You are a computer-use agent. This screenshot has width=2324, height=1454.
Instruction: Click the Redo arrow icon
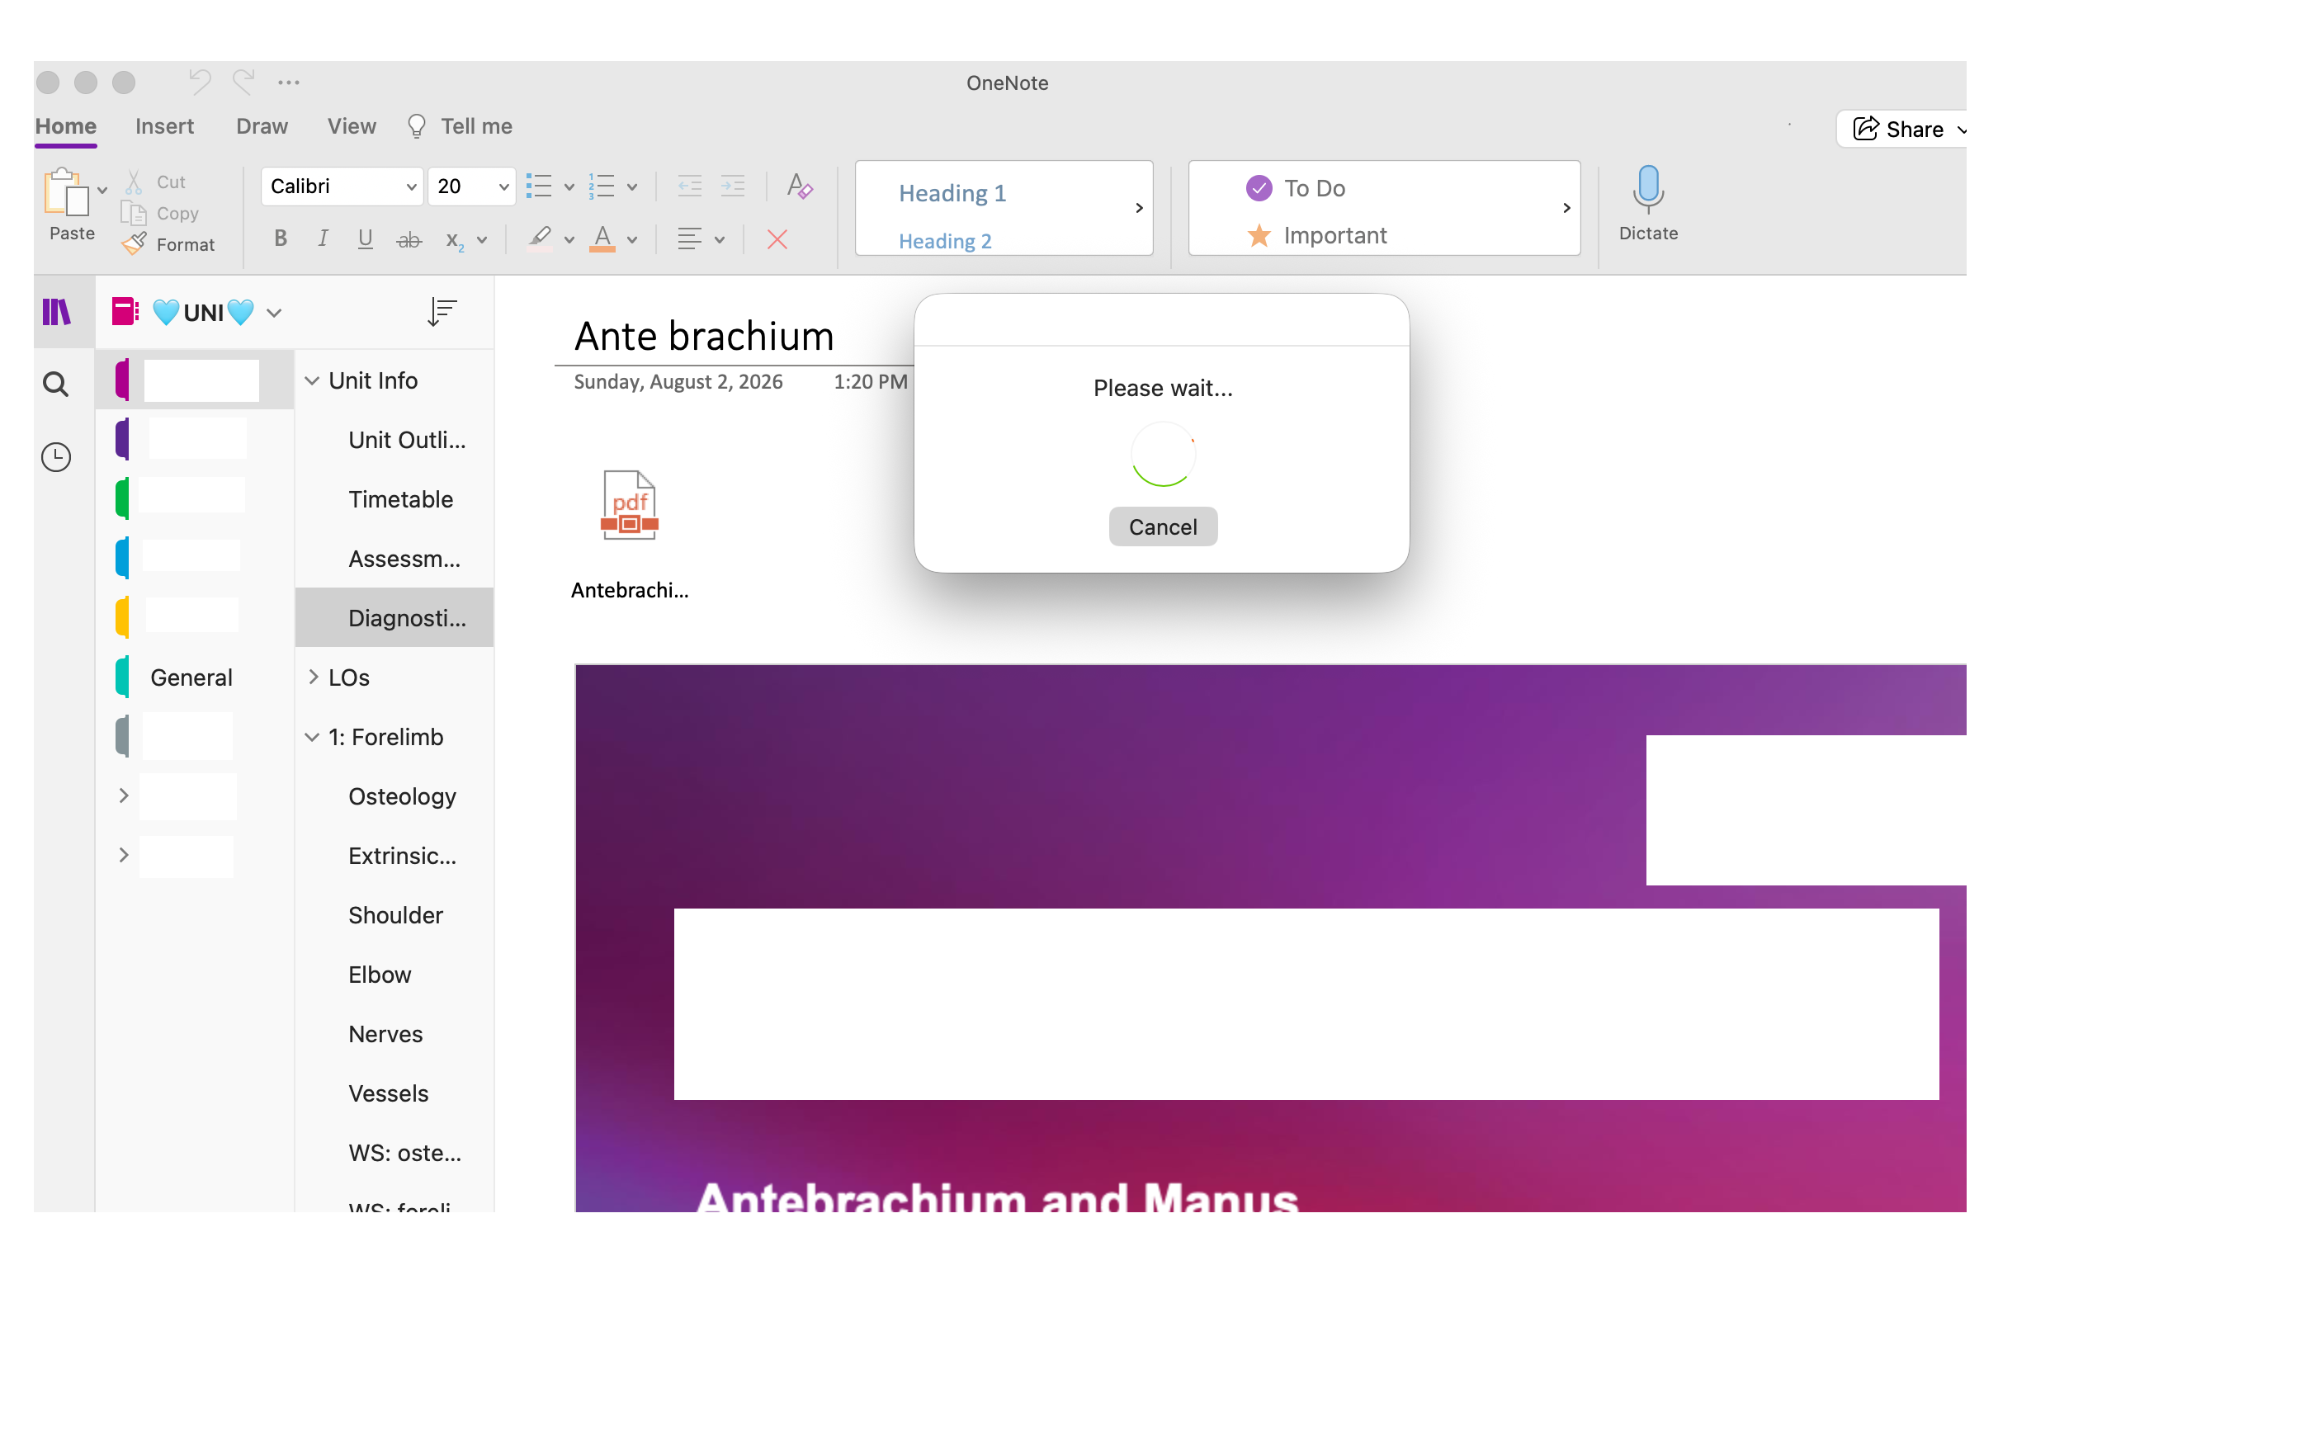[243, 82]
